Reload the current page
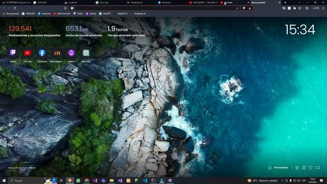The image size is (327, 184). tap(15, 8)
